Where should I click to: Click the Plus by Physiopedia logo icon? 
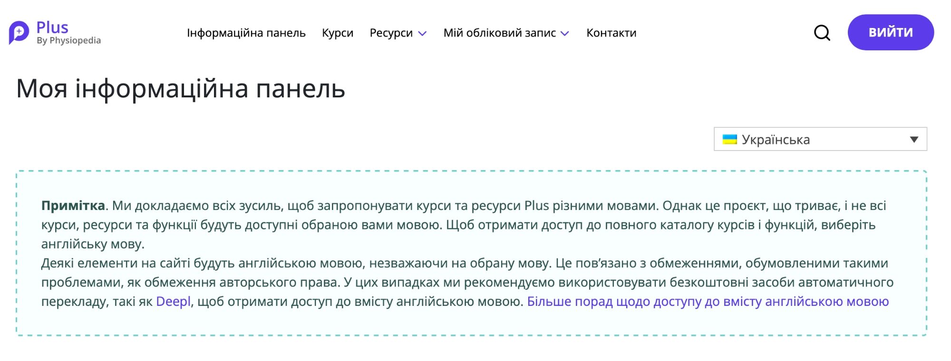pos(19,33)
